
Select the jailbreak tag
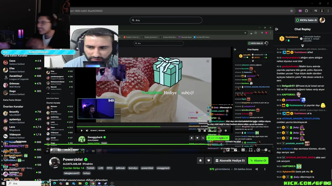(120, 168)
